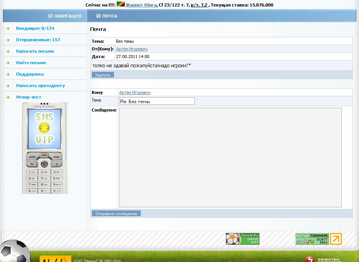
Task: Click the Mail.ru rating badge
Action: [311, 239]
